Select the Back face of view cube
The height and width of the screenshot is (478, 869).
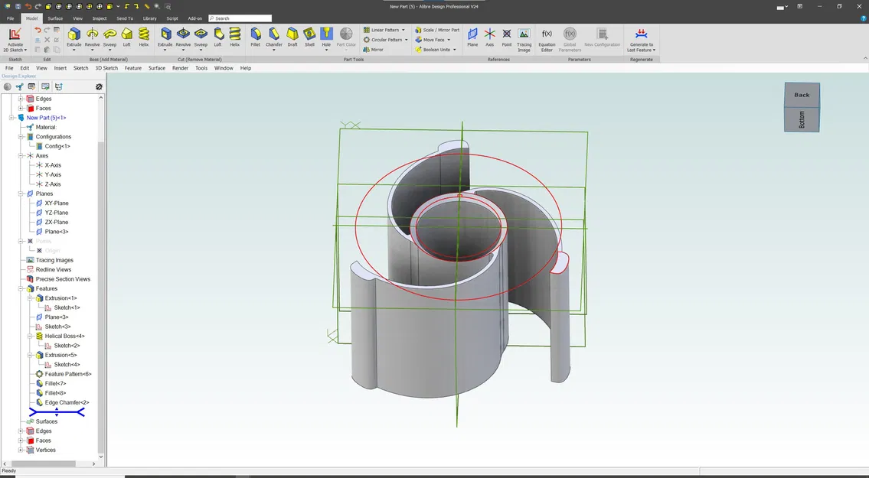(802, 95)
